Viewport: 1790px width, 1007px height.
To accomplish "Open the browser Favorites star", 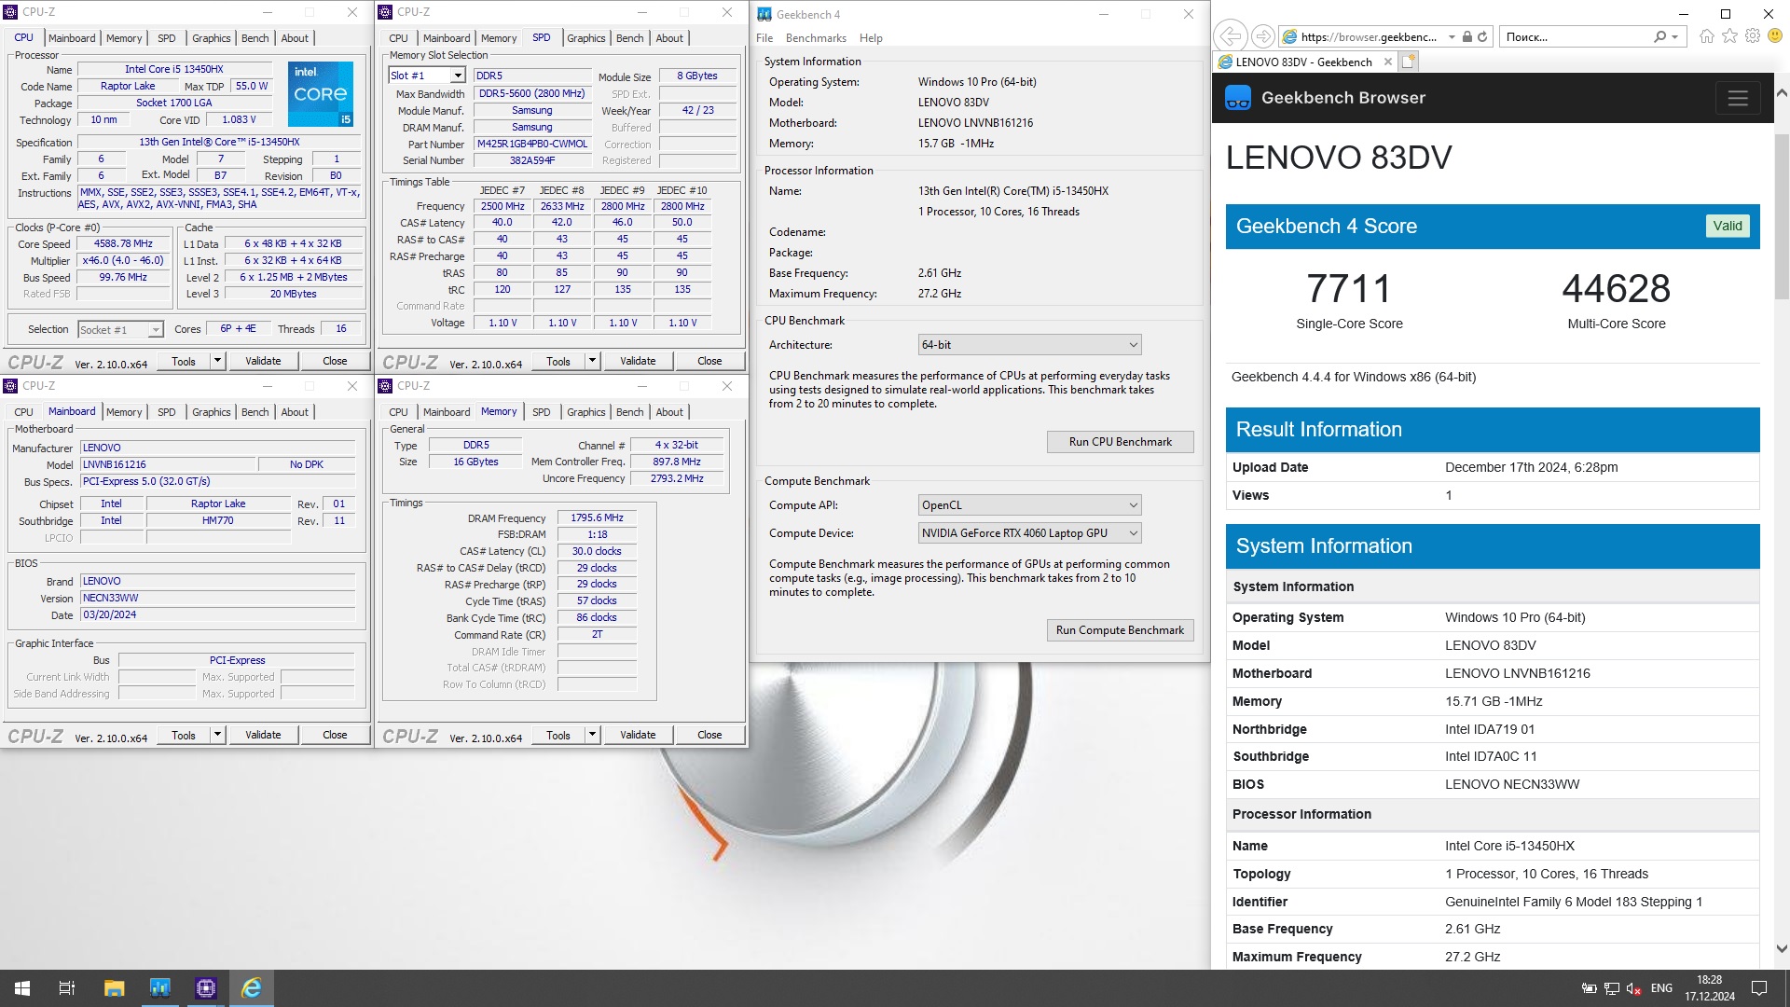I will point(1729,36).
